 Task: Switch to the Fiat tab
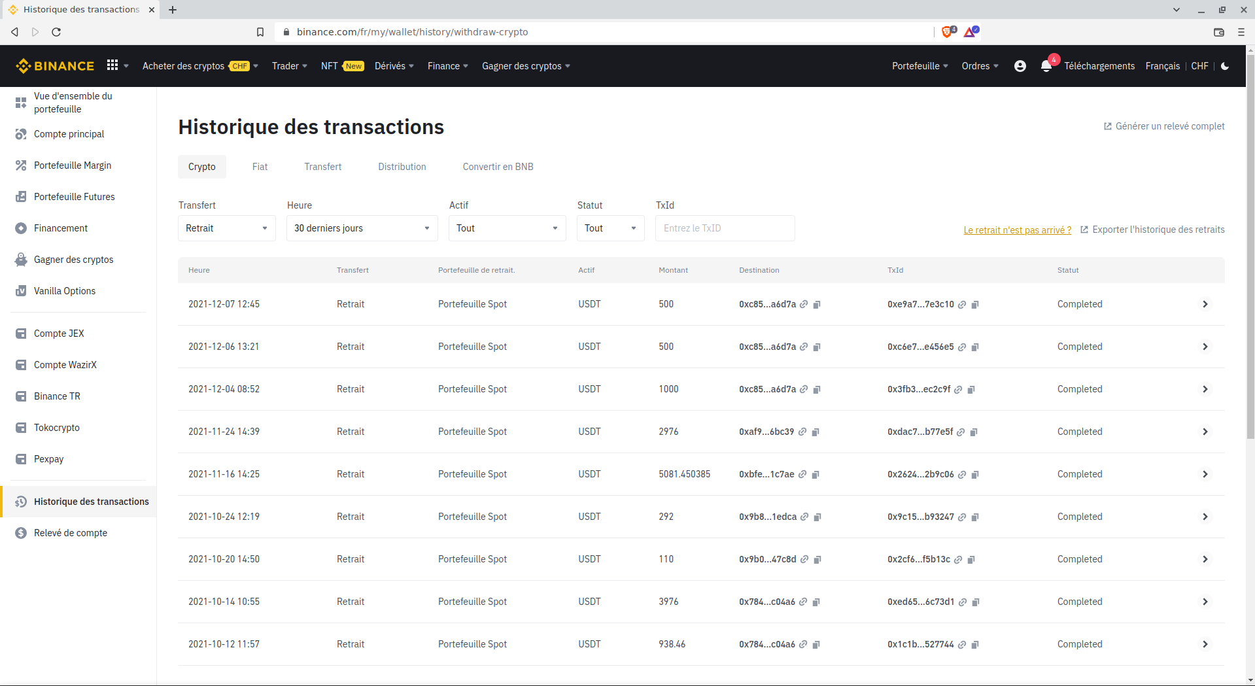(260, 167)
